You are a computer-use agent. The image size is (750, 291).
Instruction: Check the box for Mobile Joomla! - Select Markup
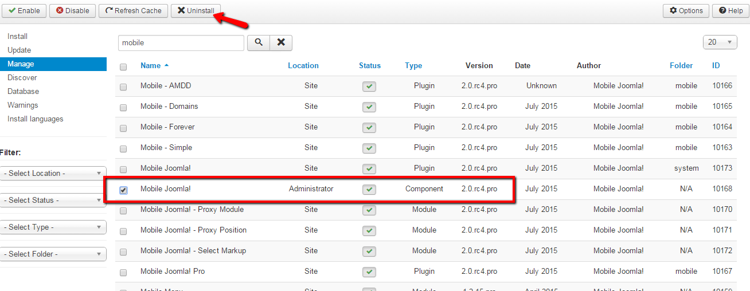123,252
